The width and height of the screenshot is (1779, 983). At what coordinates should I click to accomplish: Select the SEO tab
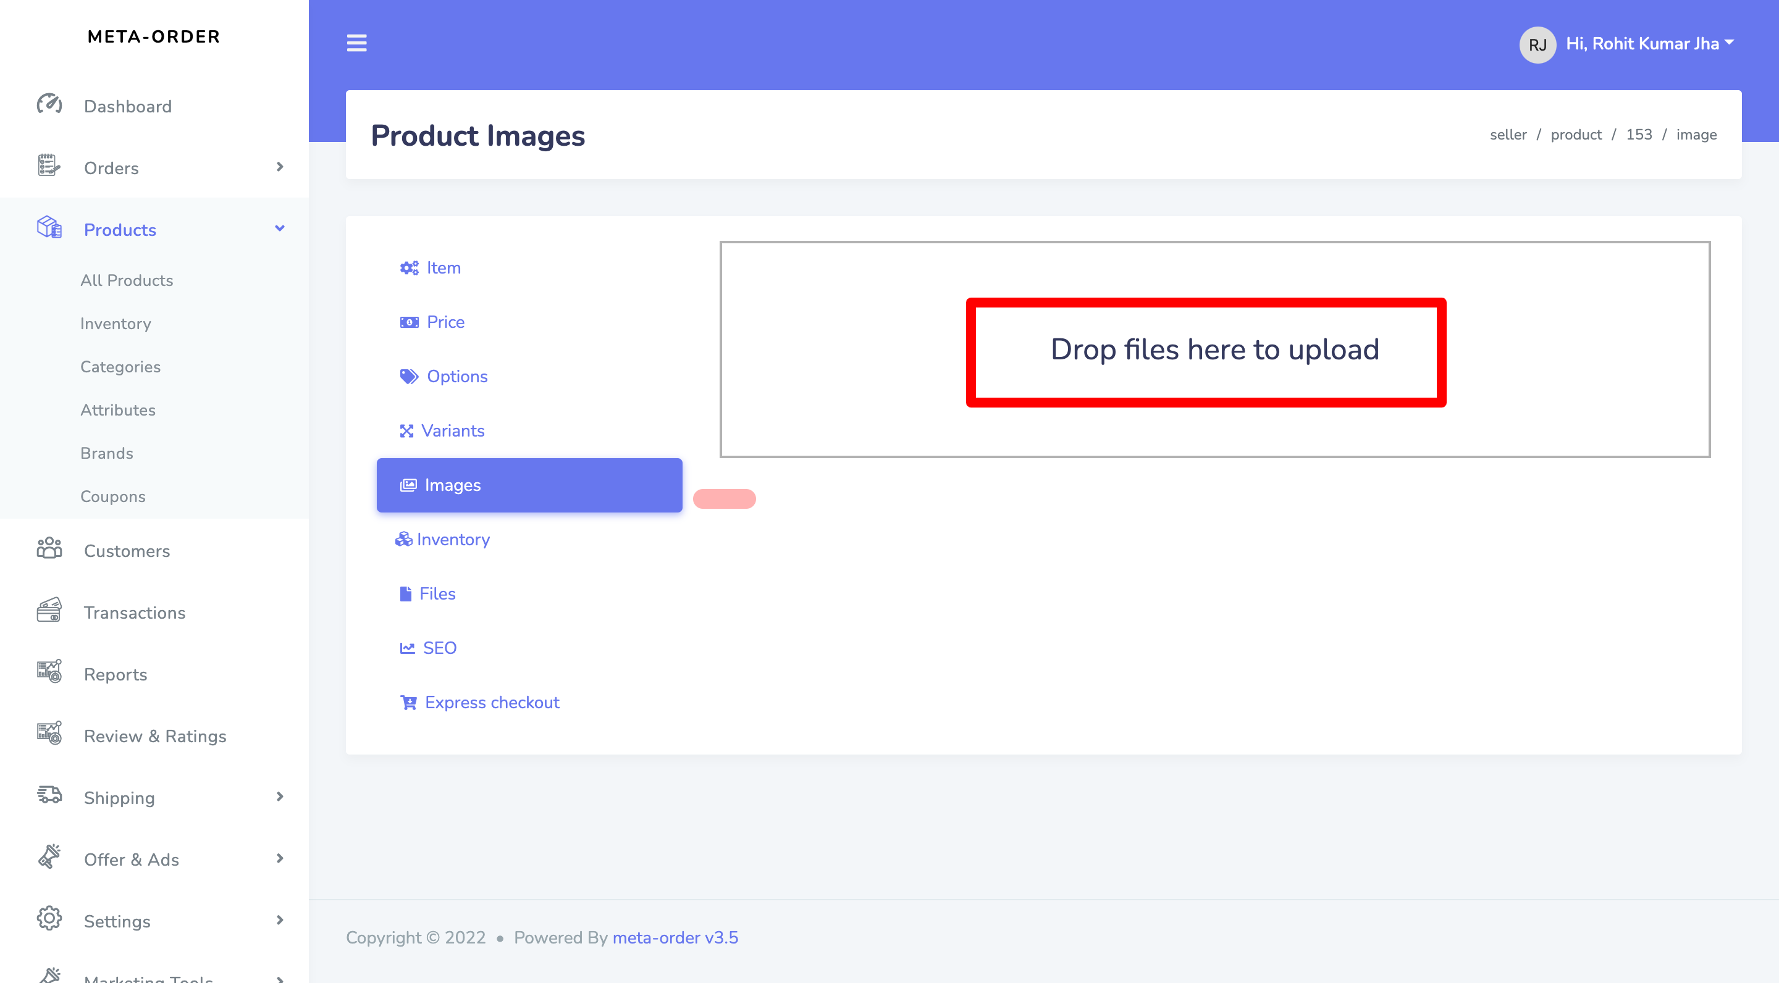click(439, 648)
